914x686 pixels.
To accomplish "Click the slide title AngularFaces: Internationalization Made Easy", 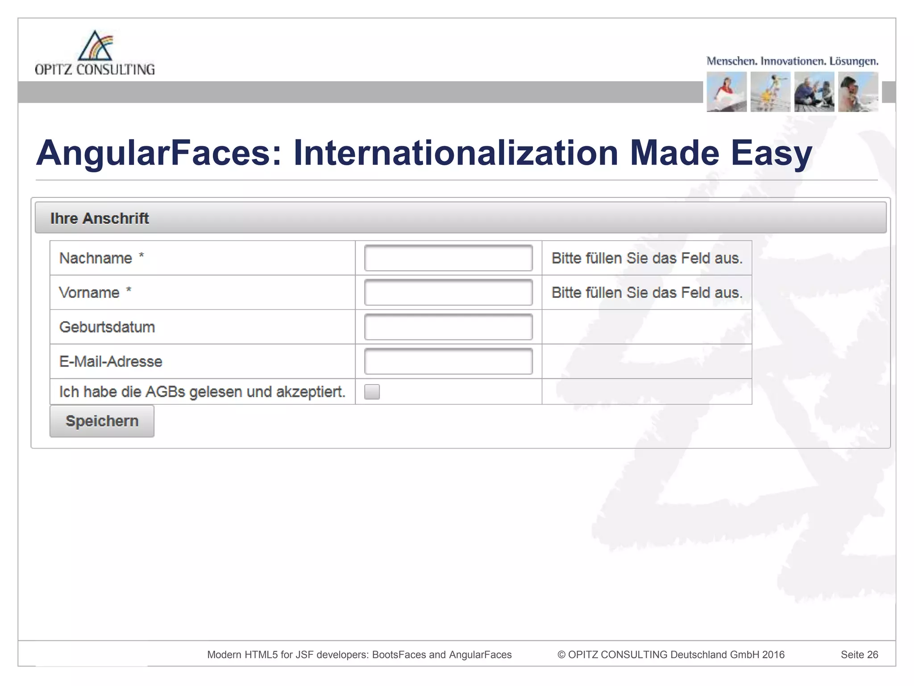I will pos(424,153).
